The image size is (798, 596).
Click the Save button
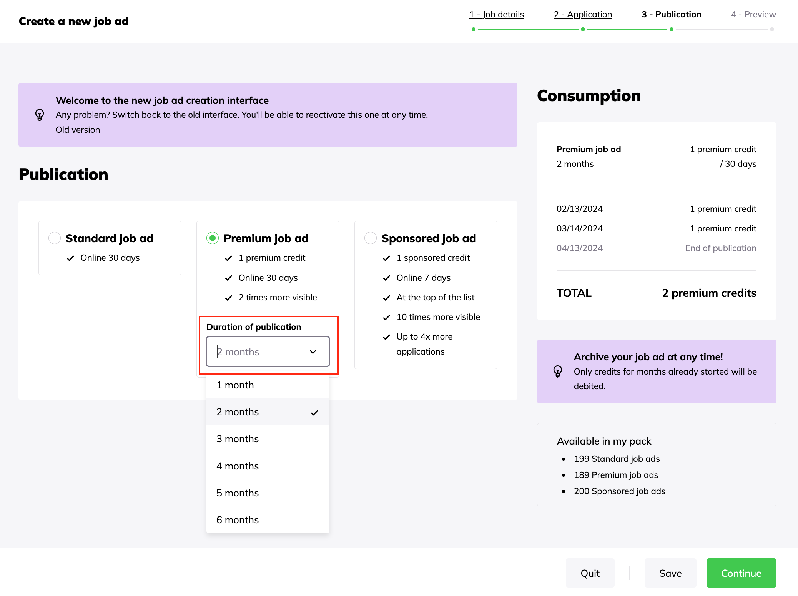(670, 573)
